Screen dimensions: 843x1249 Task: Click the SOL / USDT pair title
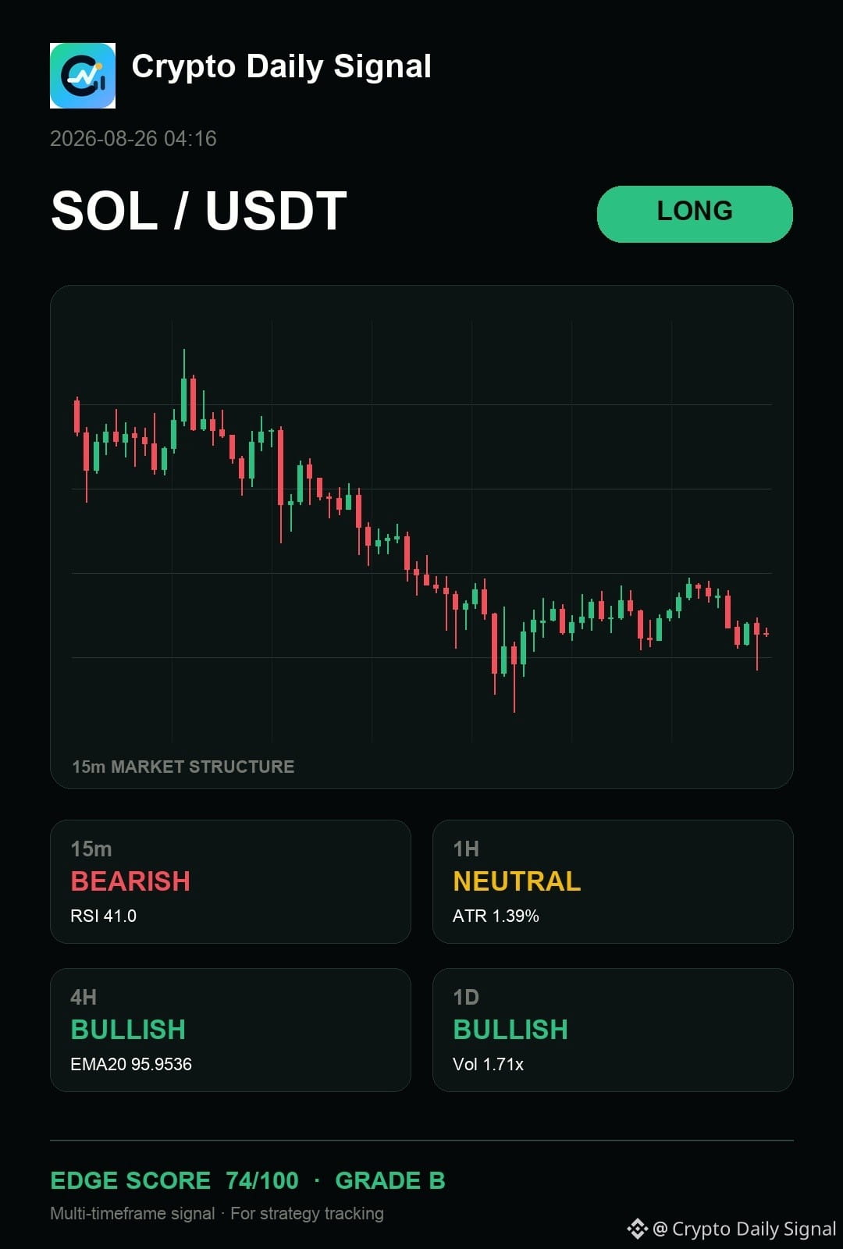click(x=199, y=212)
